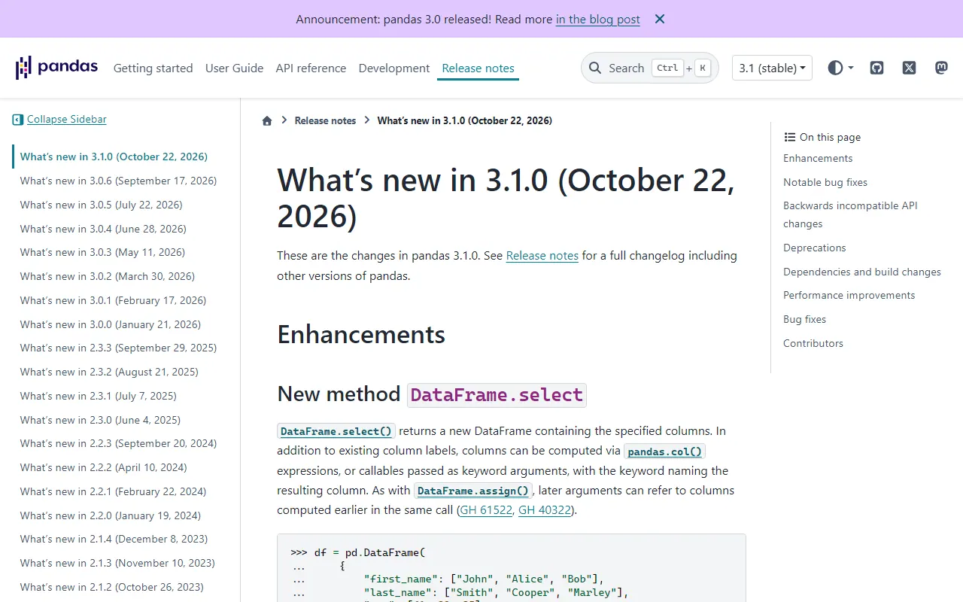
Task: Open the DataFrame.select() reference link
Action: click(x=336, y=431)
